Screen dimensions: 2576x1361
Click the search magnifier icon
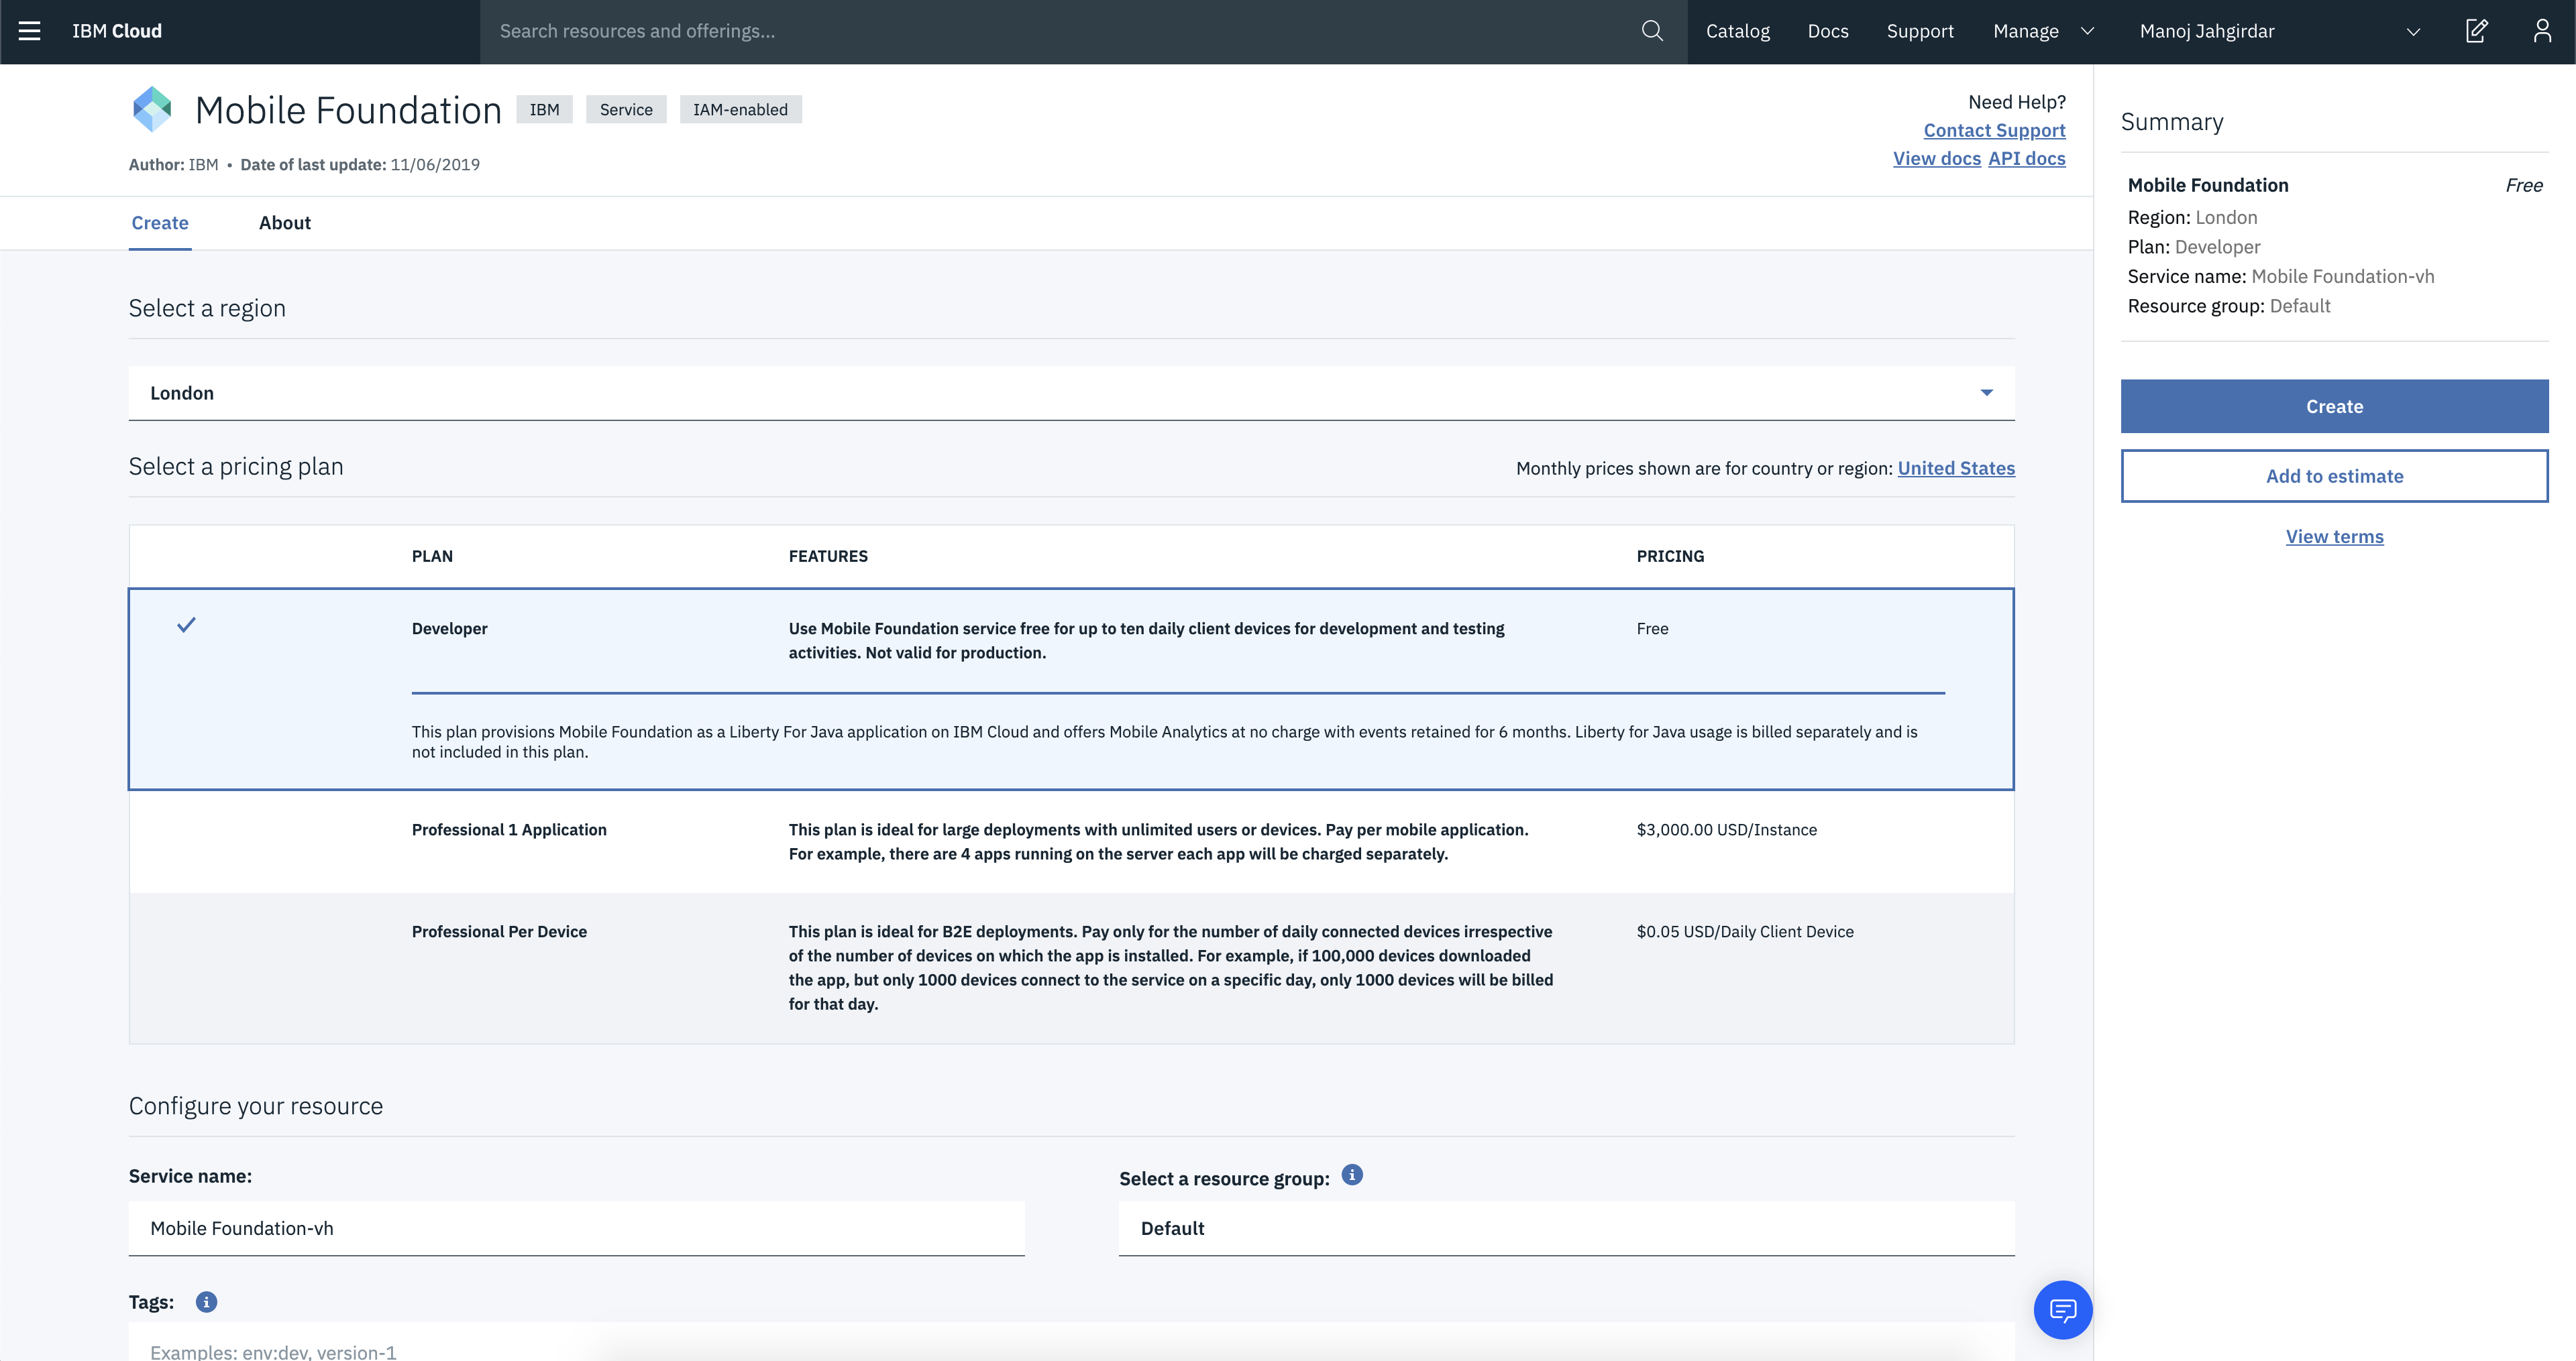[x=1652, y=31]
